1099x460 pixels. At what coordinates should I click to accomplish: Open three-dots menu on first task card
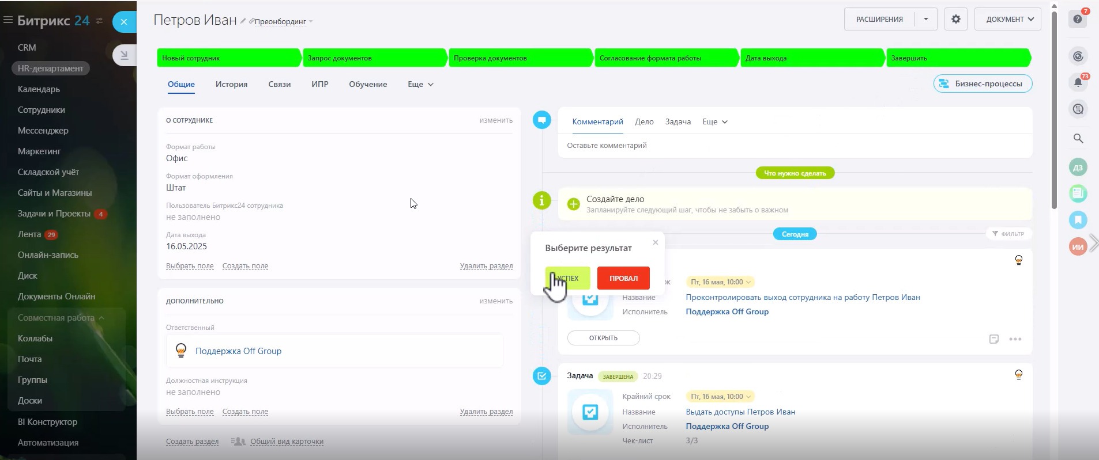point(1015,339)
